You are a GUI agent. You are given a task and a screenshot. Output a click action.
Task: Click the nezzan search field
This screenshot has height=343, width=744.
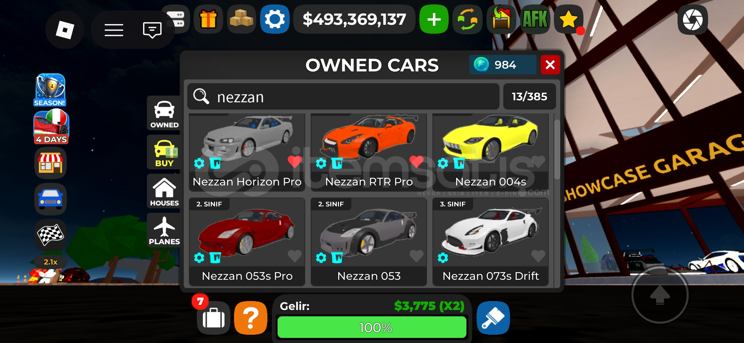(x=343, y=97)
